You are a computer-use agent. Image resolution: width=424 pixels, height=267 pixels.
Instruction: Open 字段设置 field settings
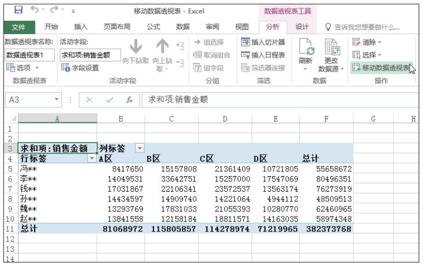coord(80,68)
